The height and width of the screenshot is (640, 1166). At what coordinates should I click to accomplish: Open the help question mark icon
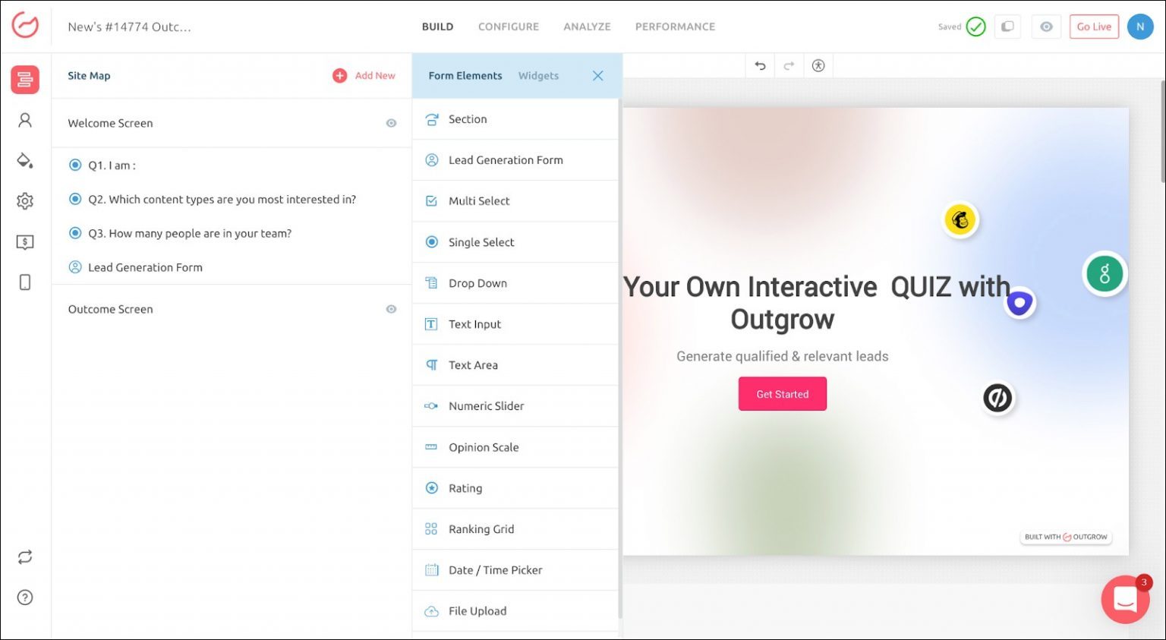point(25,597)
